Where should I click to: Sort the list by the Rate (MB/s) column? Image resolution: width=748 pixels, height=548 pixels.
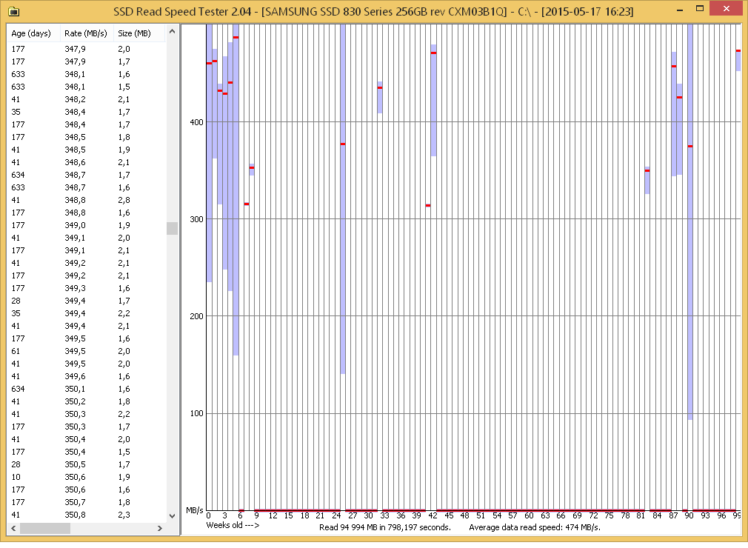click(86, 33)
